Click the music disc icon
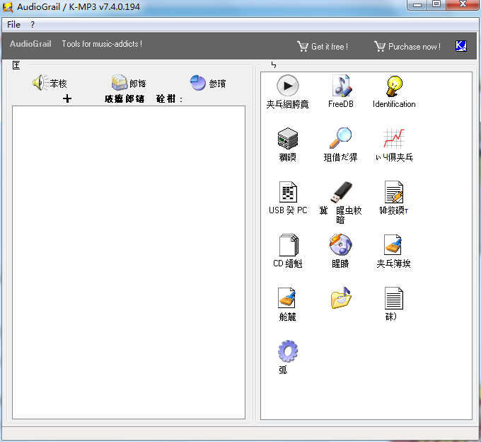The height and width of the screenshot is (442, 481). (x=340, y=245)
